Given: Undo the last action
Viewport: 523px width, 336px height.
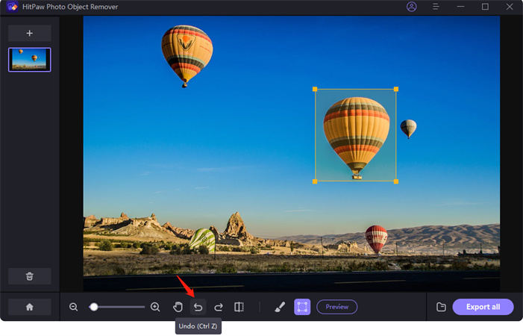Looking at the screenshot, I should (198, 307).
